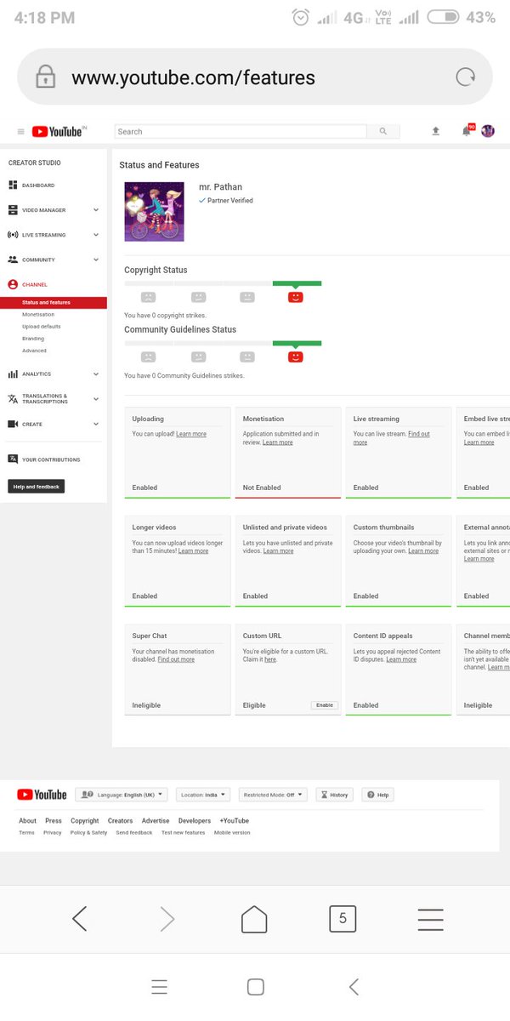
Task: Click the upload video arrow icon
Action: tap(436, 131)
